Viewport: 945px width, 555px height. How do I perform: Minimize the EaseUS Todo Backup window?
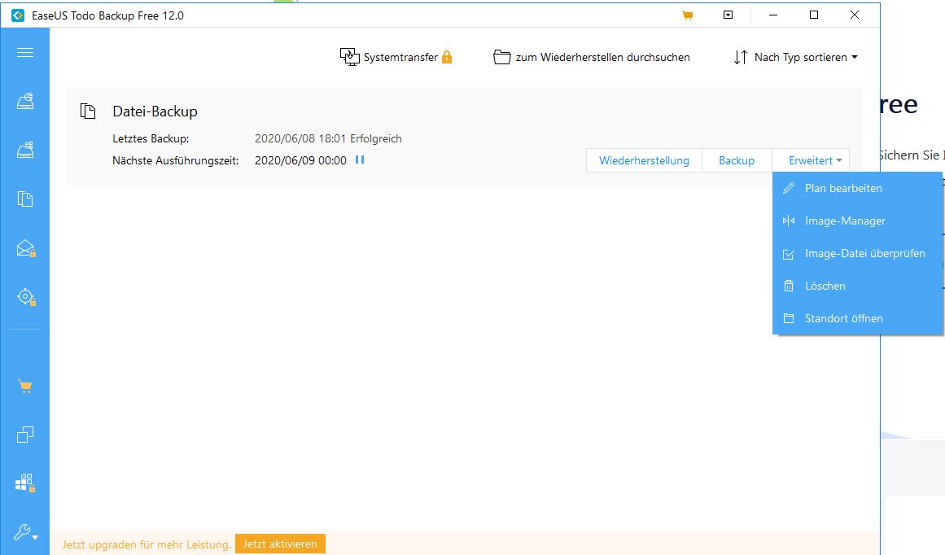(x=773, y=15)
